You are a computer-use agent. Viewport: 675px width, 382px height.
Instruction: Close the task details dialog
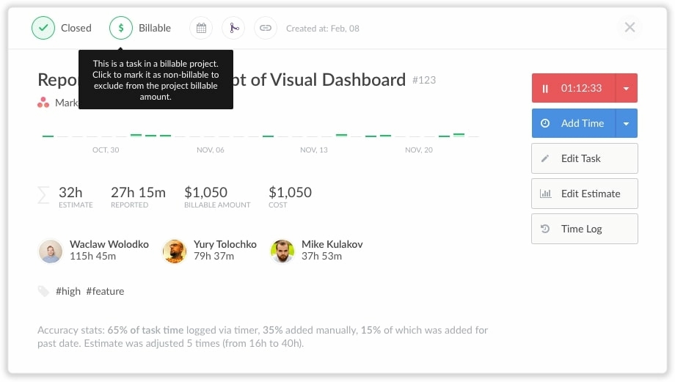[630, 27]
